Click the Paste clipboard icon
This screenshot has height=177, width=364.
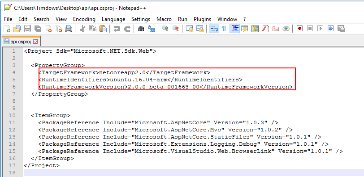[103, 29]
